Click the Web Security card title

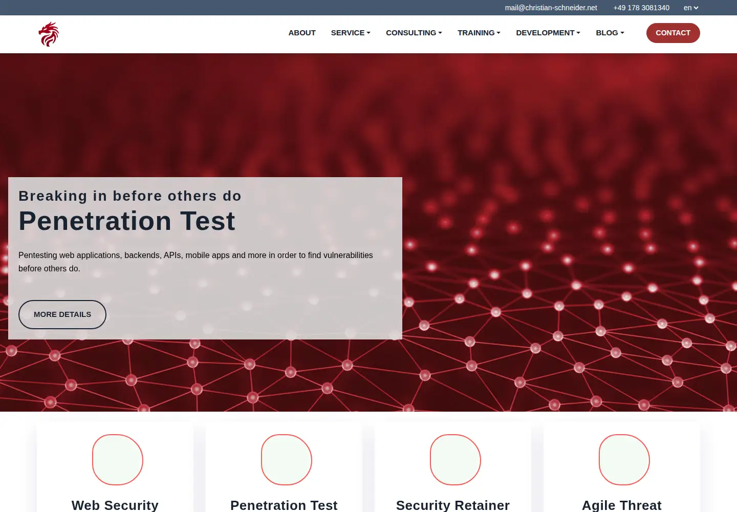(115, 505)
